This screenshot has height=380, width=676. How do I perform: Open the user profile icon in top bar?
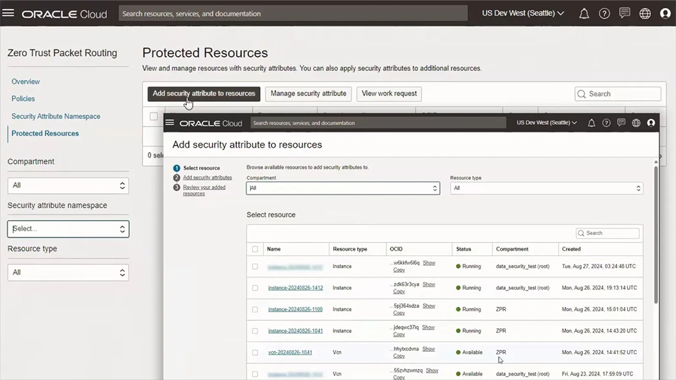click(x=665, y=13)
